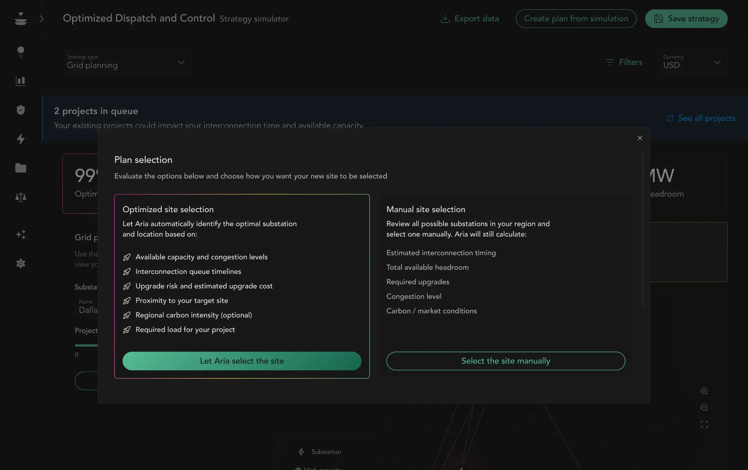The image size is (748, 470).
Task: Open the lightning bolt sidebar icon
Action: [21, 139]
